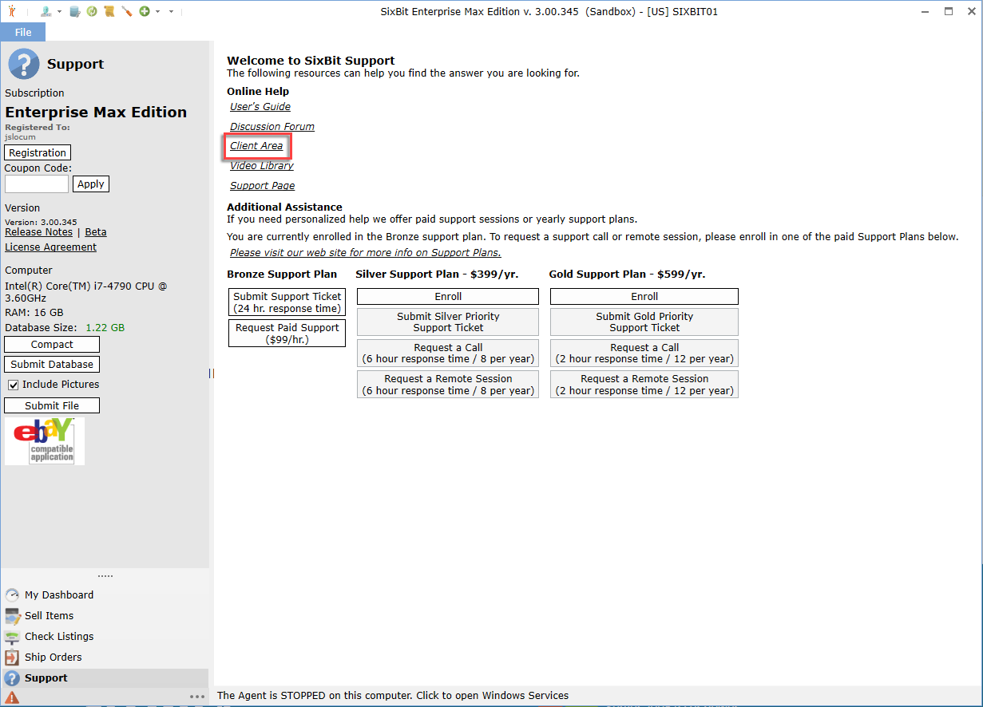
Task: Click the sidebar splitter collapse handle
Action: [x=212, y=373]
